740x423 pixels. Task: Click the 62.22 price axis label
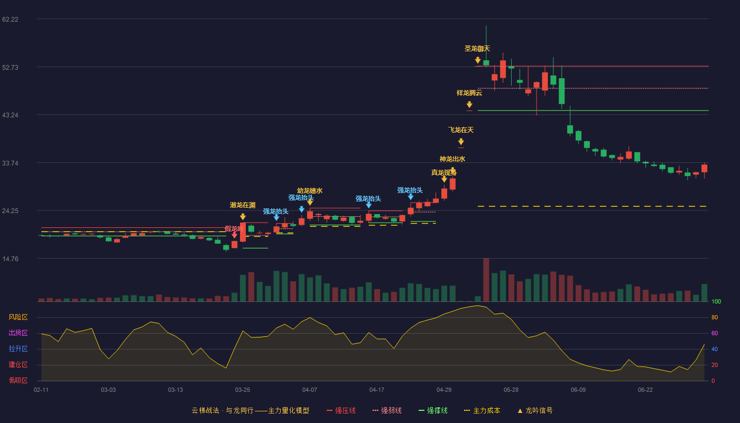[x=10, y=20]
